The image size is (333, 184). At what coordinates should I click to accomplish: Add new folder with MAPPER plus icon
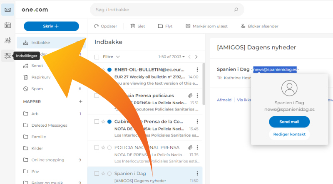pyautogui.click(x=81, y=101)
